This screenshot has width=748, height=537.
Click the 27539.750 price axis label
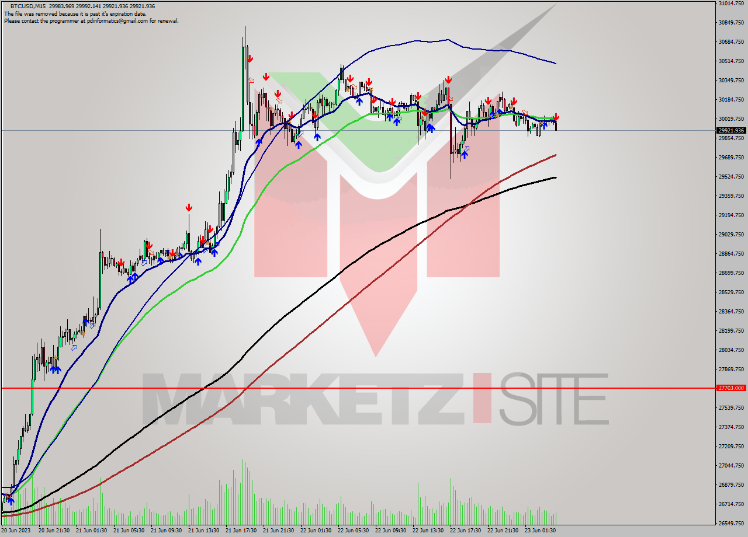[731, 407]
